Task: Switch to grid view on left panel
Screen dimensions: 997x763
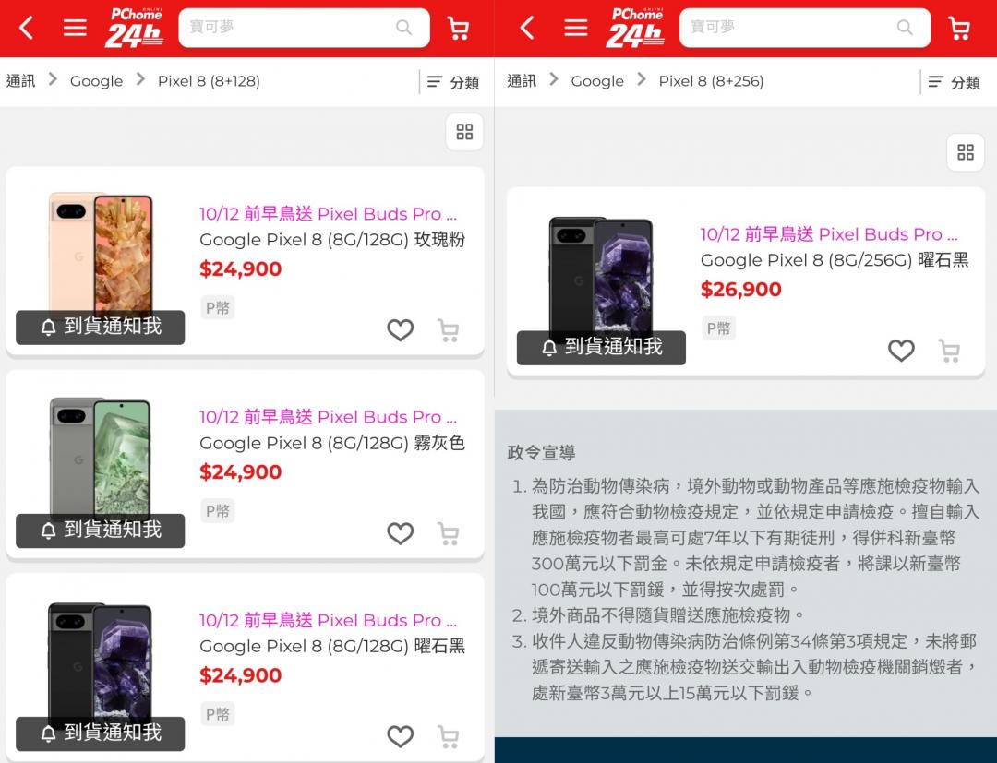Action: tap(464, 132)
